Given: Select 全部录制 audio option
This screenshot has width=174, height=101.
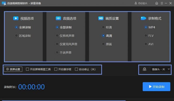Looking at the screenshot, I should coord(57,27).
